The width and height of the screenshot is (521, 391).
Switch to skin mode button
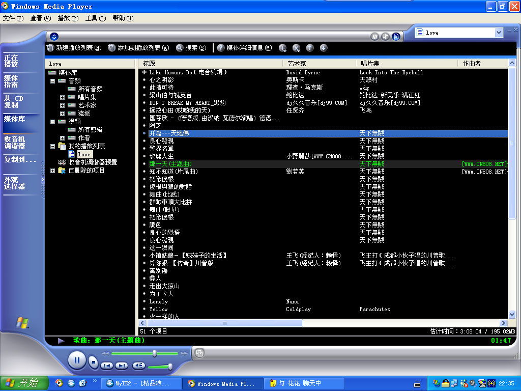pos(199,353)
